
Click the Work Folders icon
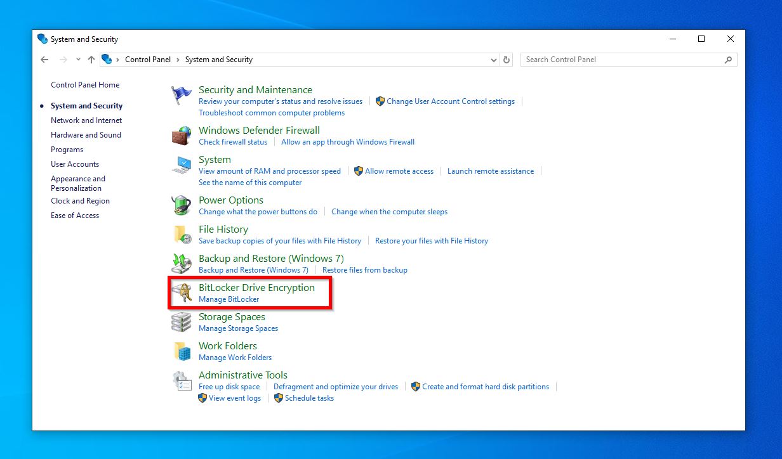182,351
